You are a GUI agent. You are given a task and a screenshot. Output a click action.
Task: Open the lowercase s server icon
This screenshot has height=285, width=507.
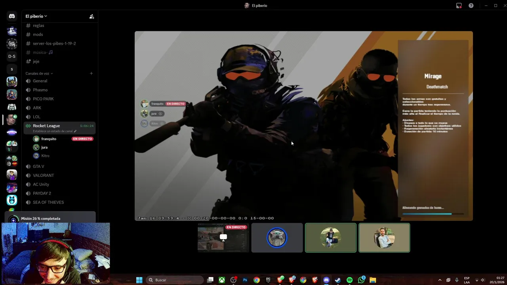(x=12, y=69)
